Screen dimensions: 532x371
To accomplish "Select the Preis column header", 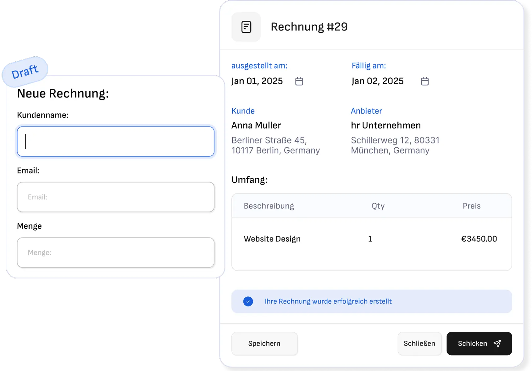I will pyautogui.click(x=471, y=205).
